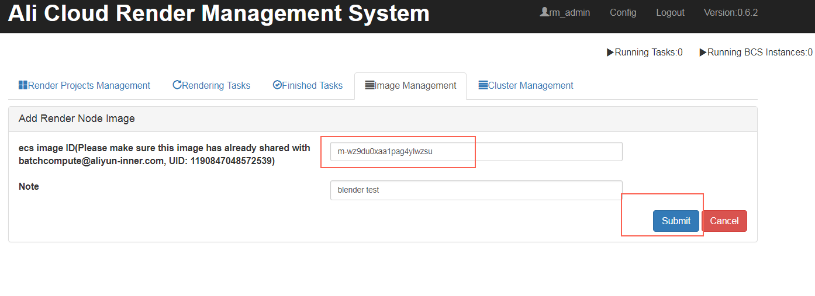Click the Rendering Tasks refresh icon
Screen dimensions: 815x296
coord(177,85)
